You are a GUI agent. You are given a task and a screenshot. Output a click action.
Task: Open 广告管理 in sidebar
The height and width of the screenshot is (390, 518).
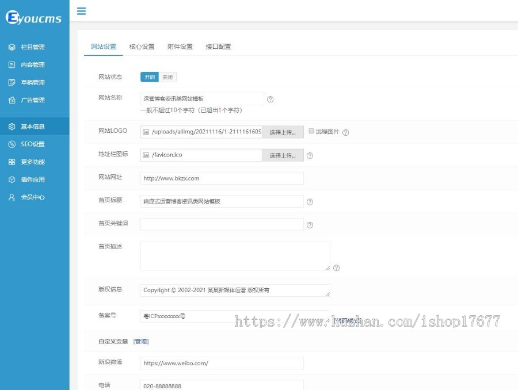(35, 100)
